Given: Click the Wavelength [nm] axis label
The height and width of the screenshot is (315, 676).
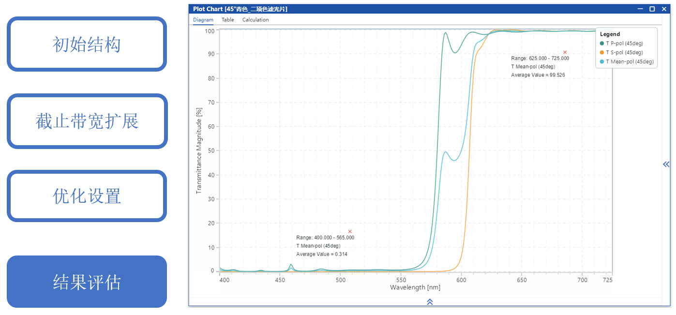Looking at the screenshot, I should pyautogui.click(x=415, y=287).
